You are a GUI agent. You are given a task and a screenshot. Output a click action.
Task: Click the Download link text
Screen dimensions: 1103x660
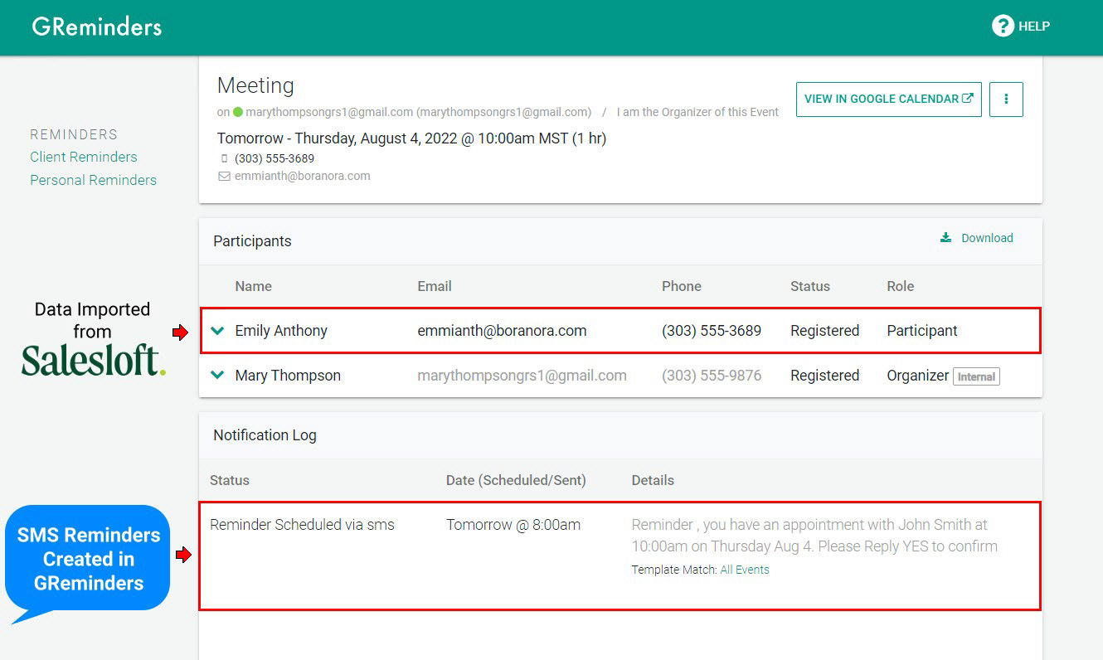(x=987, y=238)
